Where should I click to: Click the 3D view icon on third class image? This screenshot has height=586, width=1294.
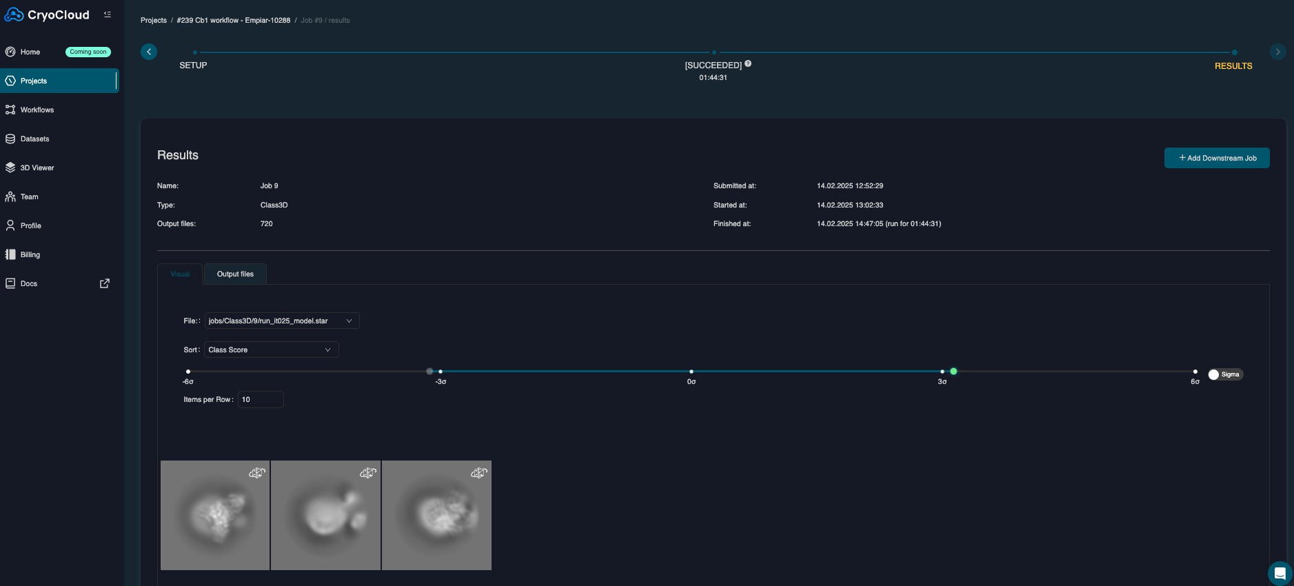coord(478,473)
